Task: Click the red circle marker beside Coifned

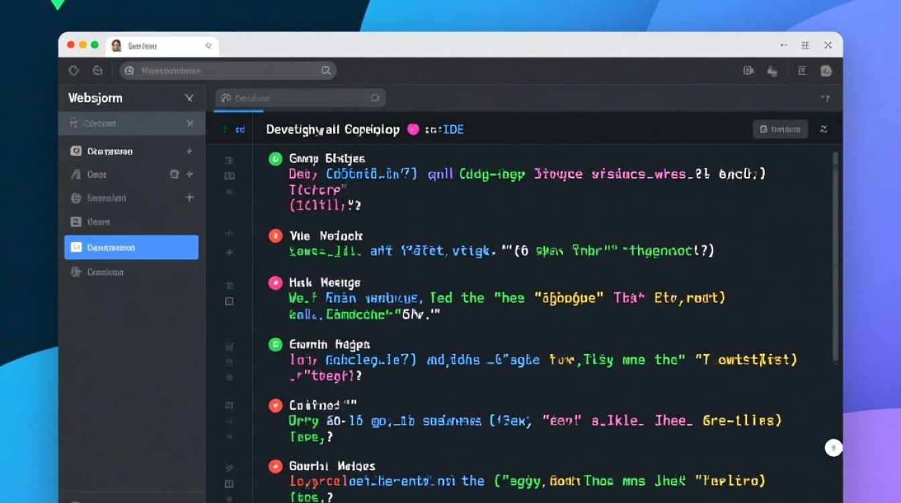Action: click(276, 405)
